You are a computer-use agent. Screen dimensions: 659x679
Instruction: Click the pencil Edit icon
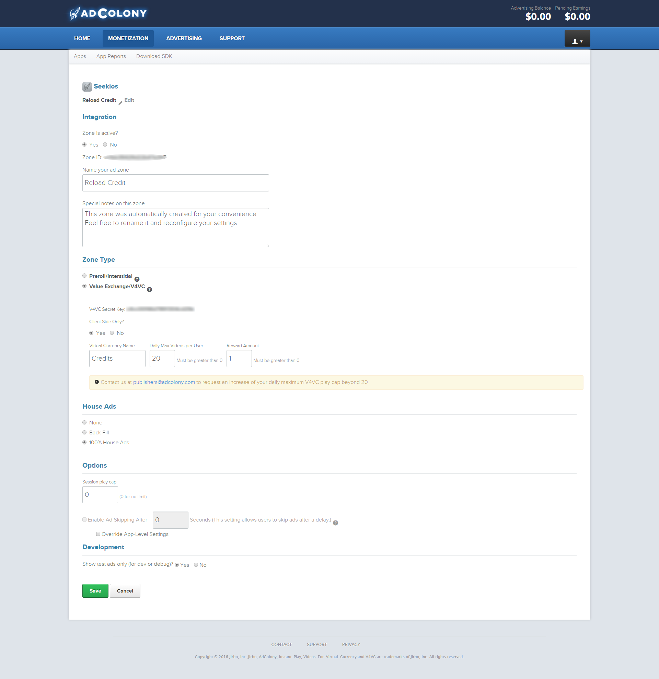[x=120, y=103]
